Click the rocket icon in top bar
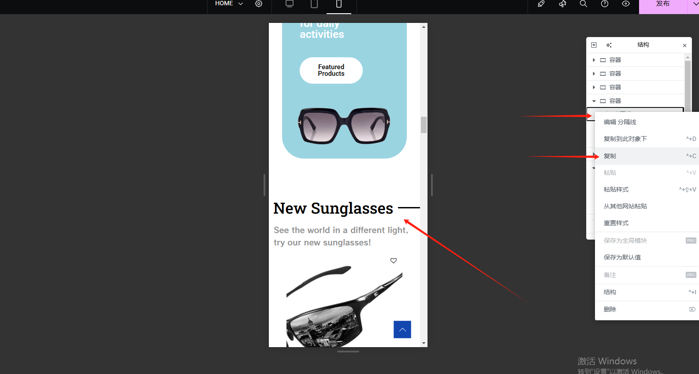699x374 pixels. click(541, 4)
